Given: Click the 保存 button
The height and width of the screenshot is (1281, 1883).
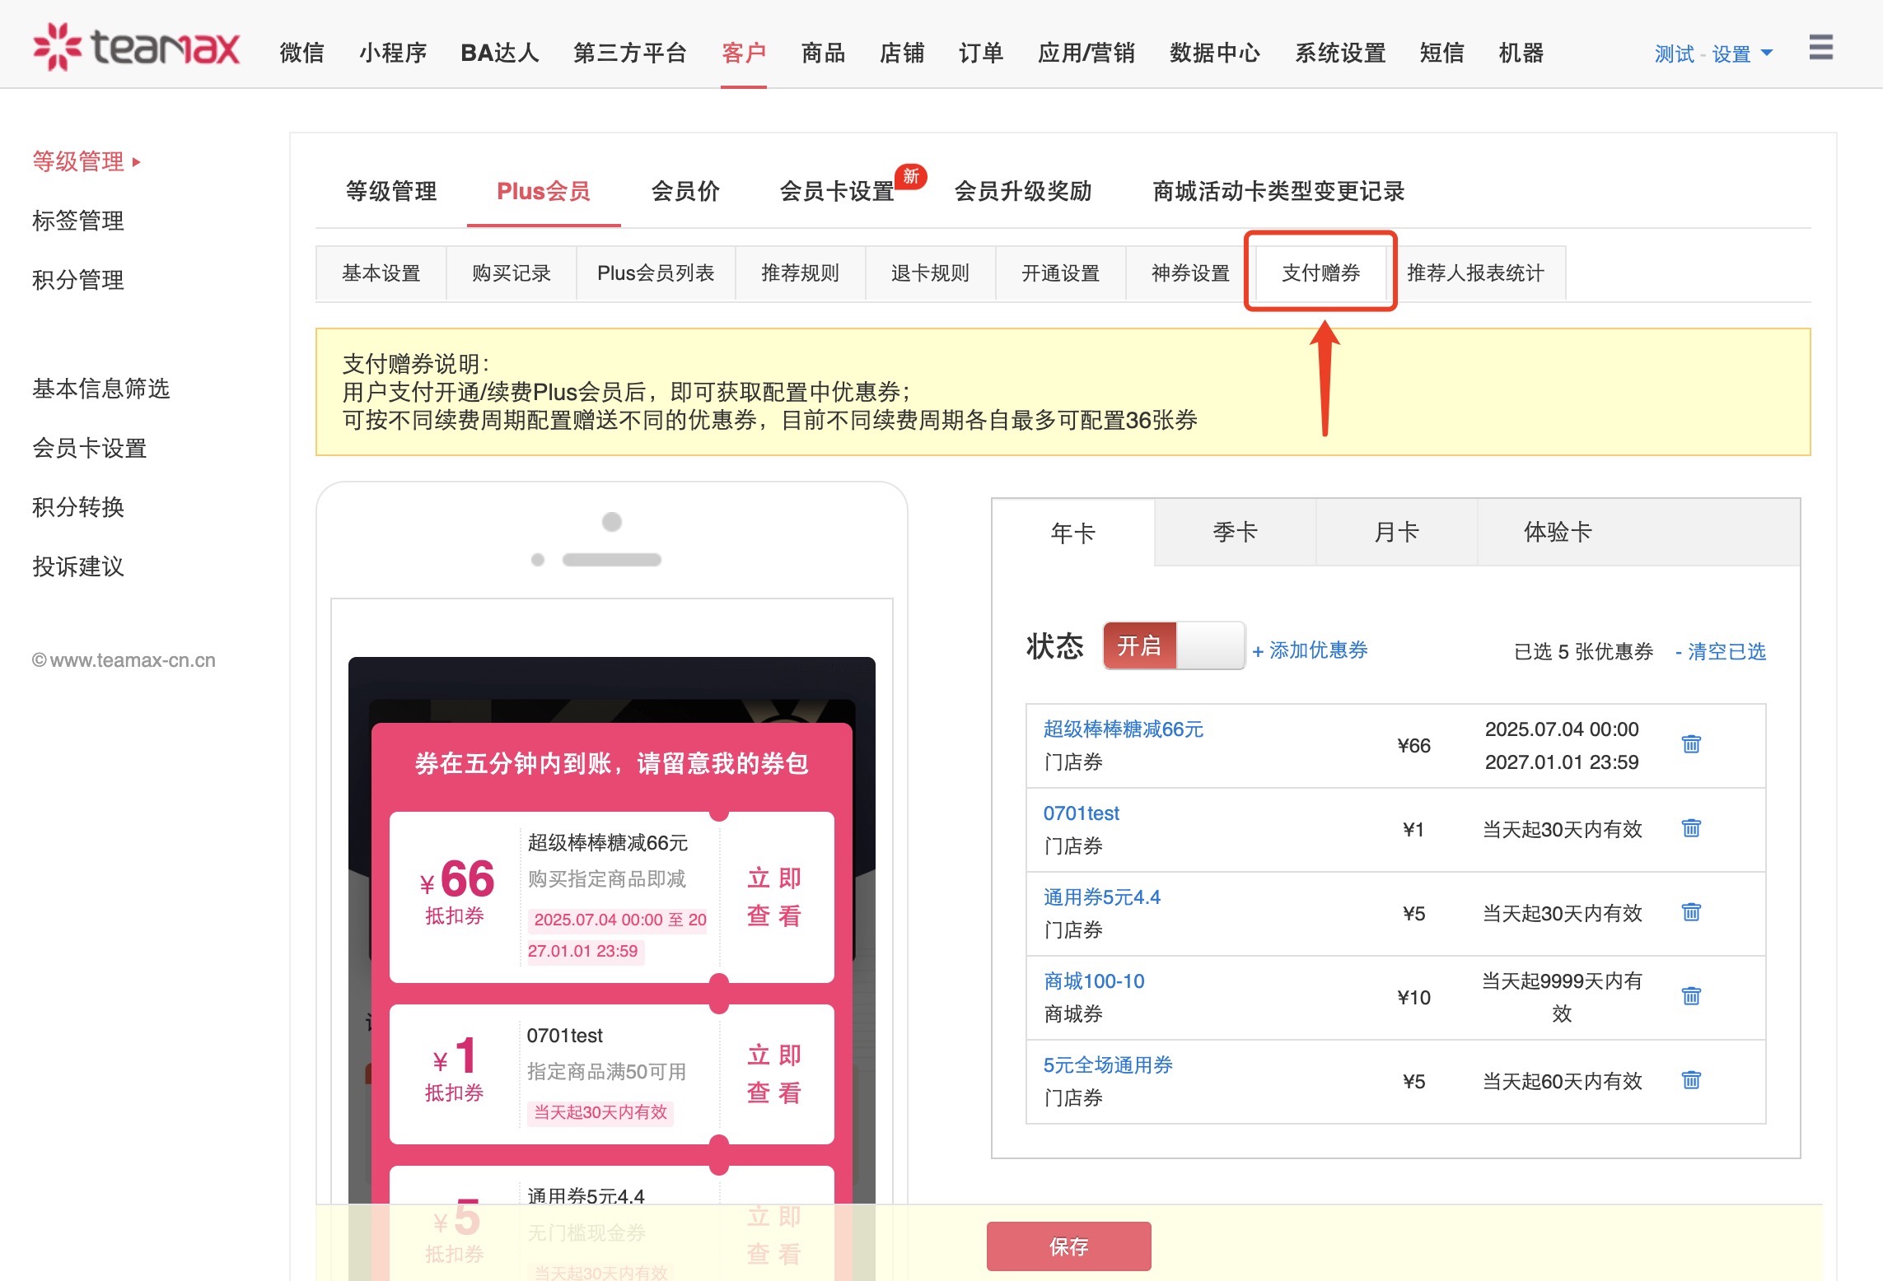Looking at the screenshot, I should pyautogui.click(x=1068, y=1246).
